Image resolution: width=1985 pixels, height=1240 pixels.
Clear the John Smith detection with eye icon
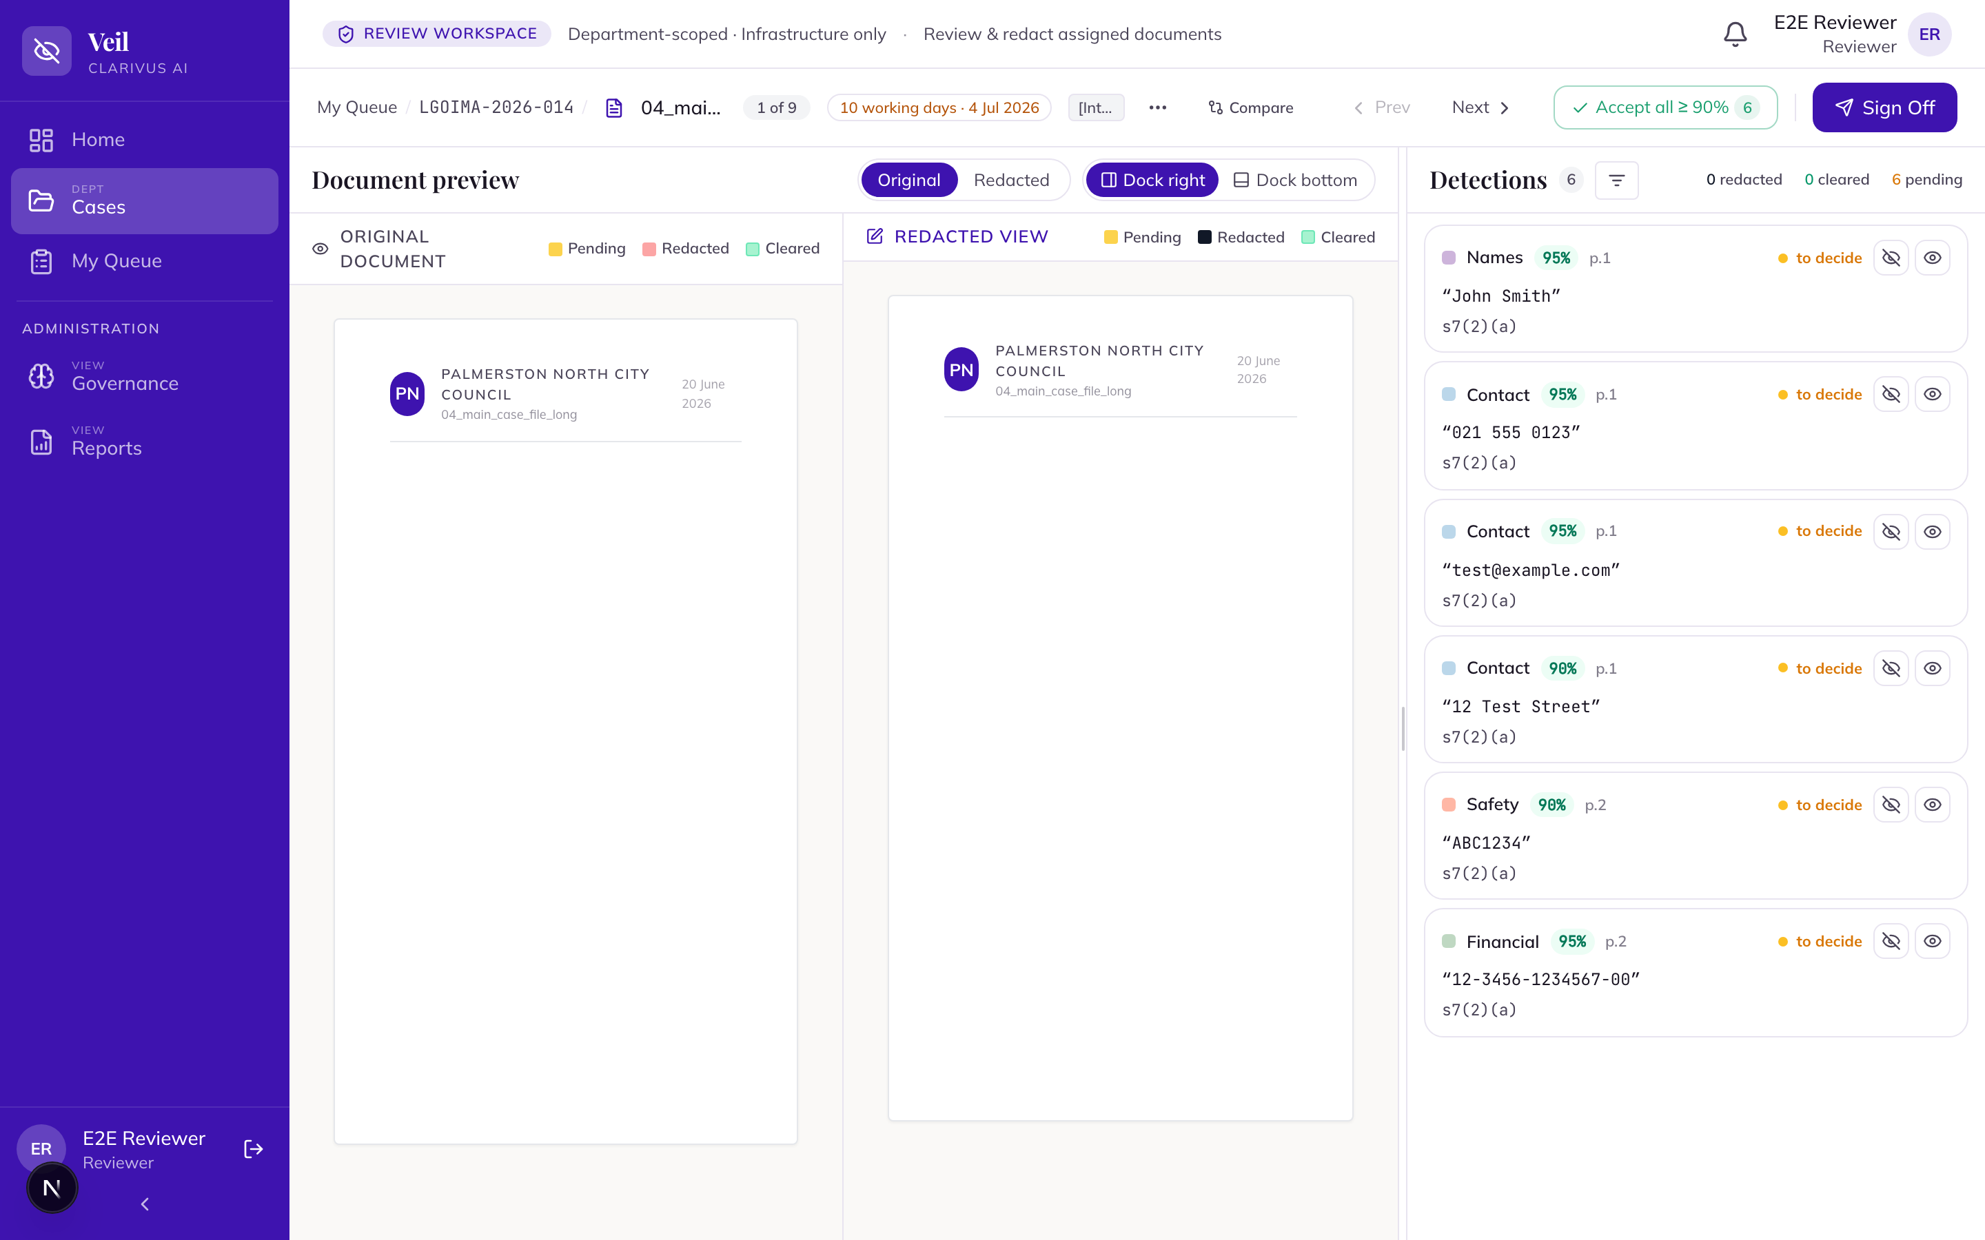pos(1932,258)
